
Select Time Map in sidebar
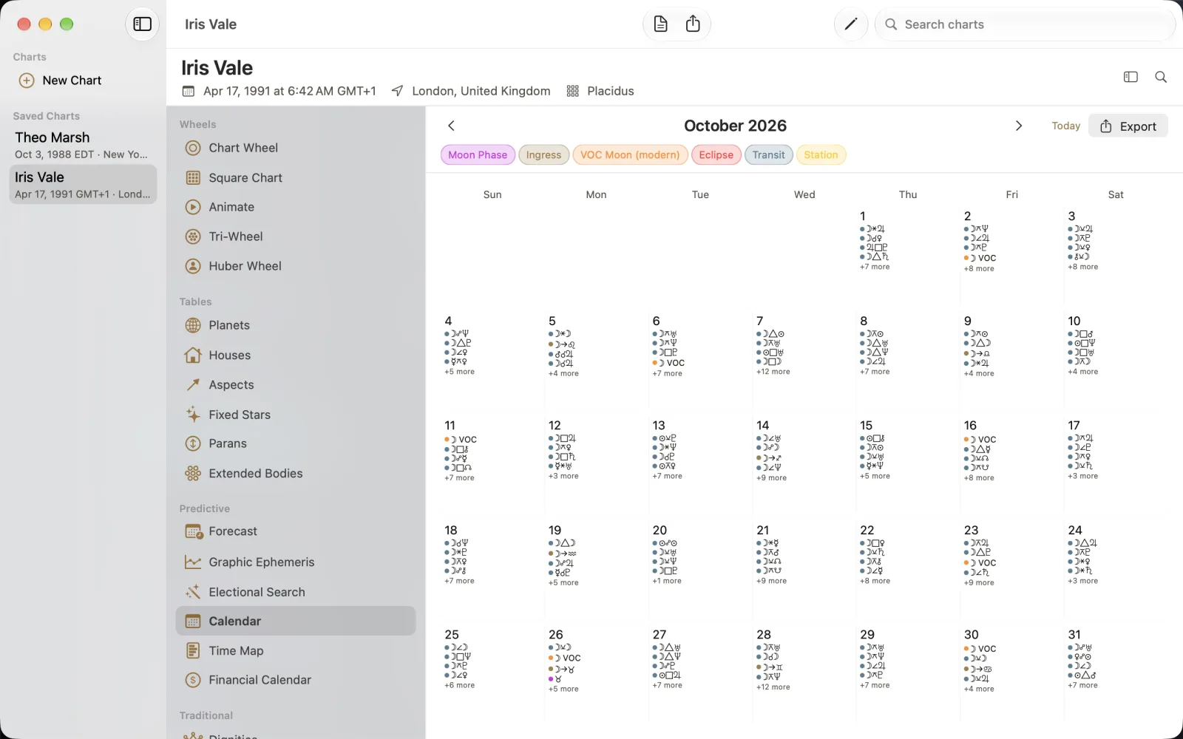pyautogui.click(x=296, y=650)
